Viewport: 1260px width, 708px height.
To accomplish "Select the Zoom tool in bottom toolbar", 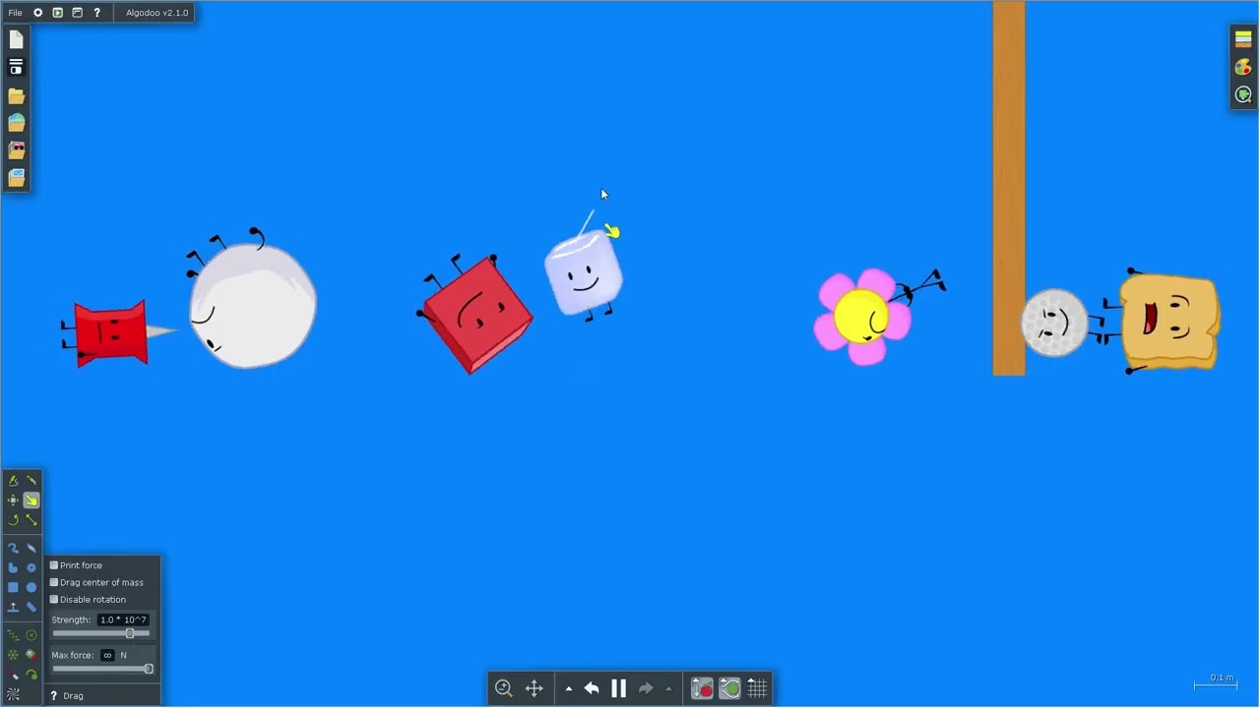I will (x=504, y=688).
